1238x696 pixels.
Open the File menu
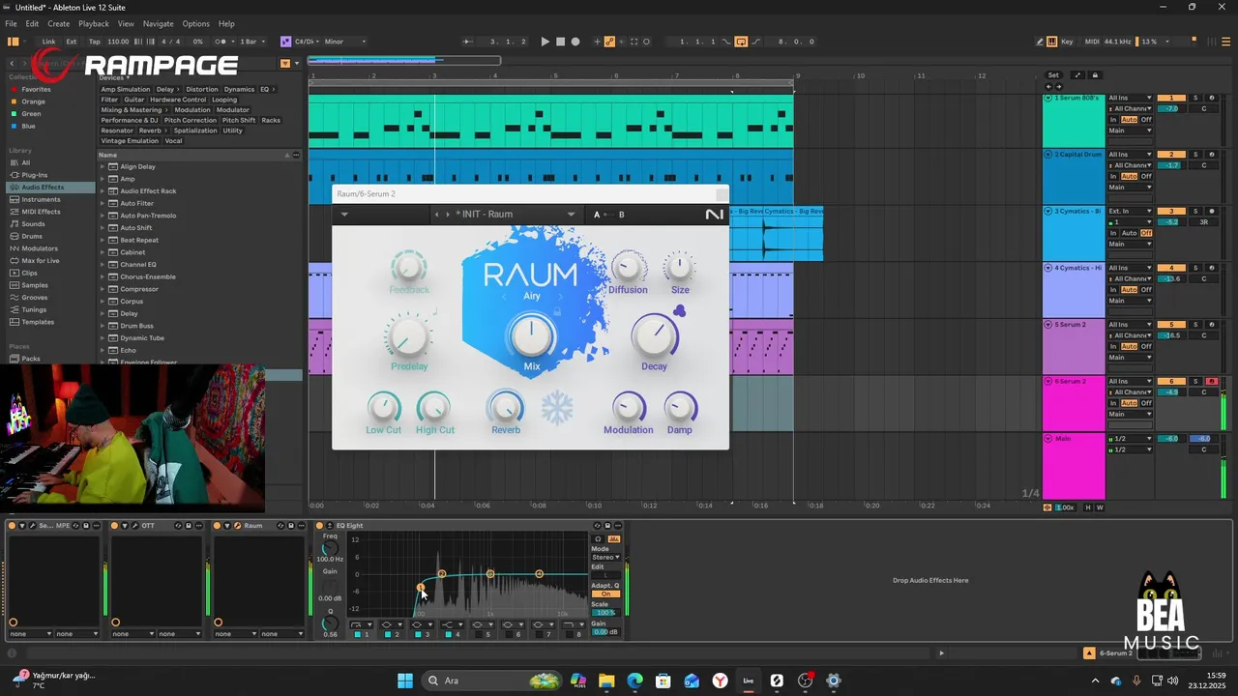pyautogui.click(x=11, y=23)
